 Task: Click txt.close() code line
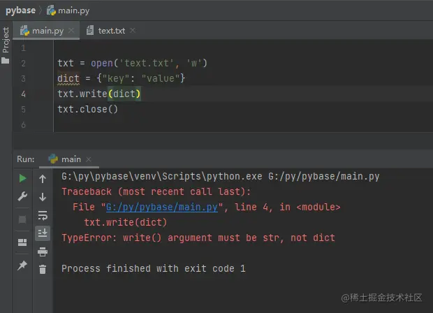87,110
